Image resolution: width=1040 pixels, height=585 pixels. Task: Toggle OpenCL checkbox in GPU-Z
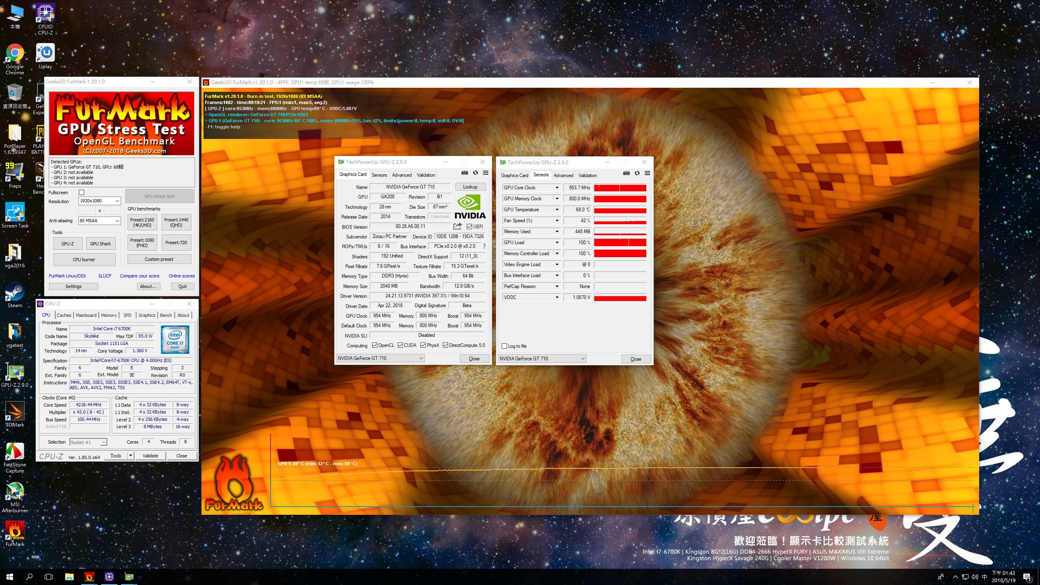tap(375, 345)
